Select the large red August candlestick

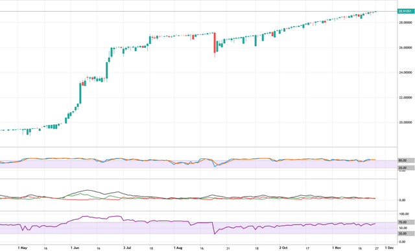(x=215, y=43)
